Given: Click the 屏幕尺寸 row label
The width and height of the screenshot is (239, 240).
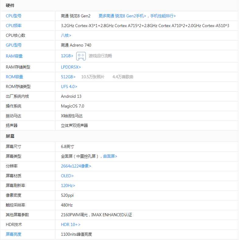Looking at the screenshot, I should 13,146.
